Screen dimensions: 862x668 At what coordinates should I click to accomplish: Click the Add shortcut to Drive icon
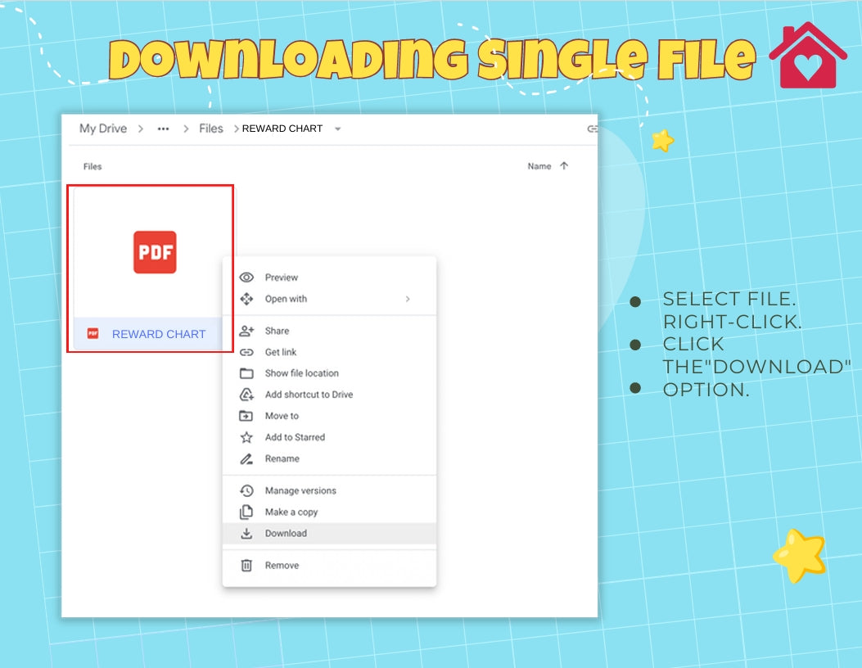point(246,395)
